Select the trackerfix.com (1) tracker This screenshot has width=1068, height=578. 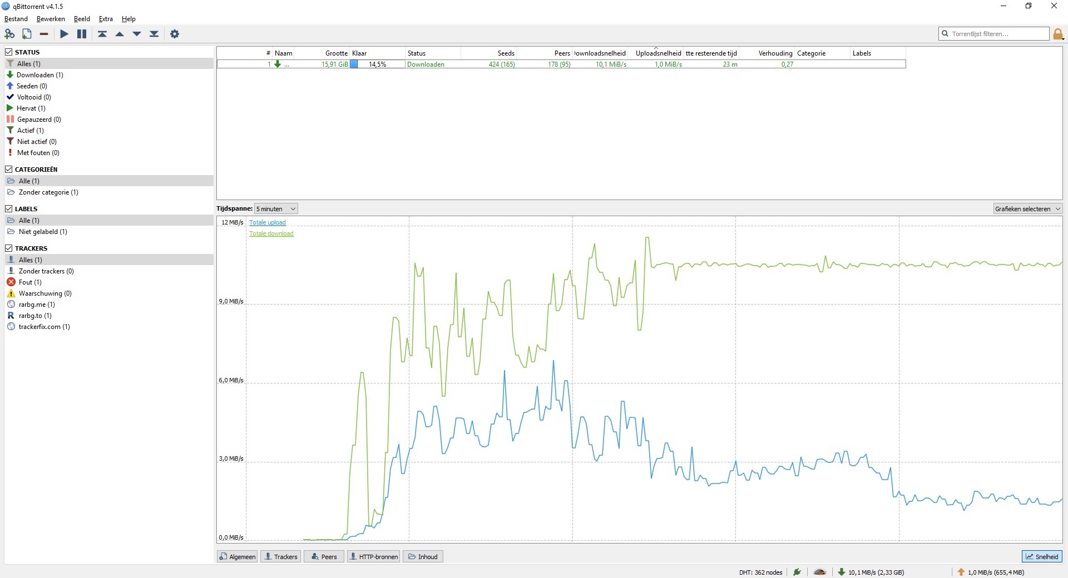[x=109, y=326]
